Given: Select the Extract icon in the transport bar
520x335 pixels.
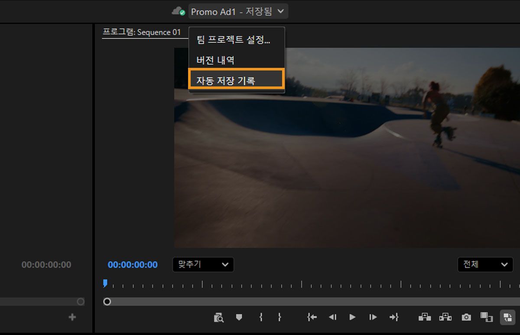Looking at the screenshot, I should (445, 317).
